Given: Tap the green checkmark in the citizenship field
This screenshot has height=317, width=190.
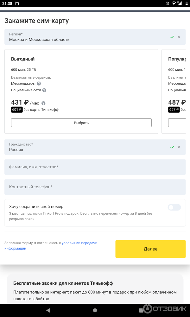Looking at the screenshot, I should (172, 147).
